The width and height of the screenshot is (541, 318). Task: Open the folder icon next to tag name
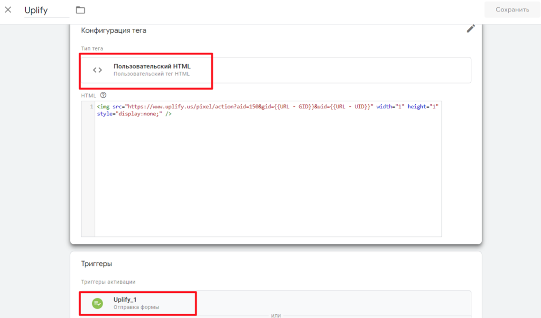(x=80, y=10)
